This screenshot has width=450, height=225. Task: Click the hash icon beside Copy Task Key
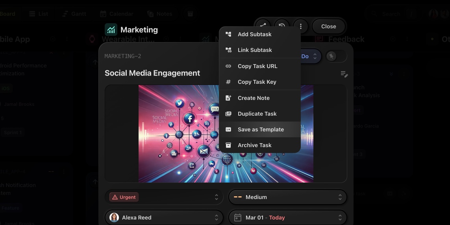[228, 82]
